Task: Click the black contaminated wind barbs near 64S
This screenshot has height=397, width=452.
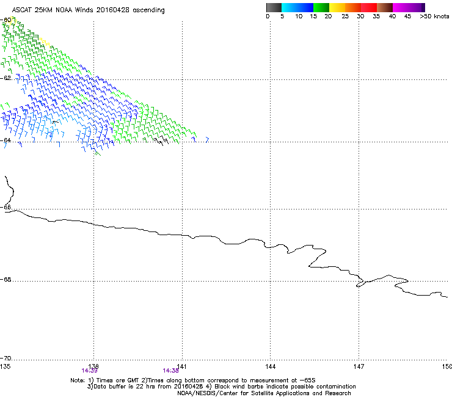Action: [161, 140]
